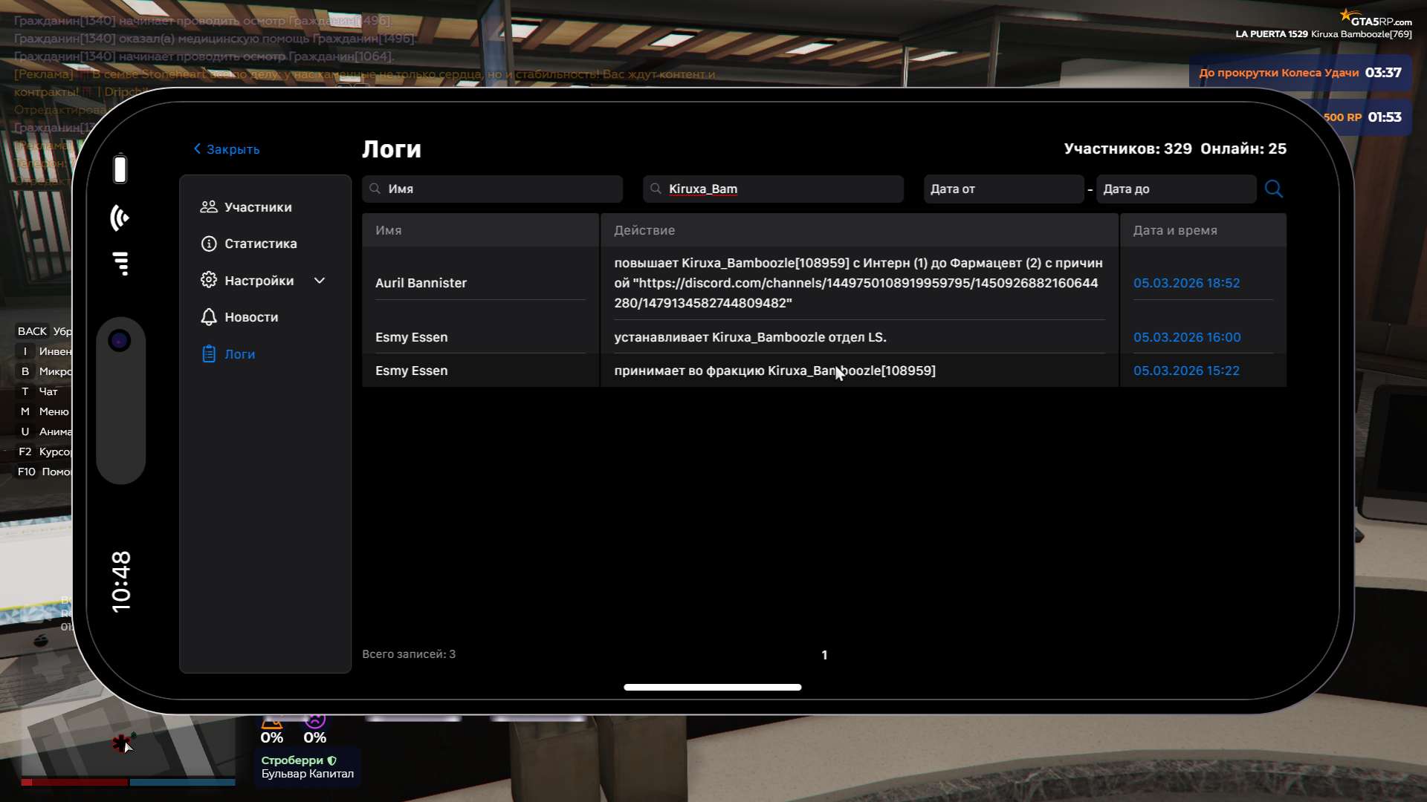Click the blue search magnifier icon

pyautogui.click(x=1273, y=189)
